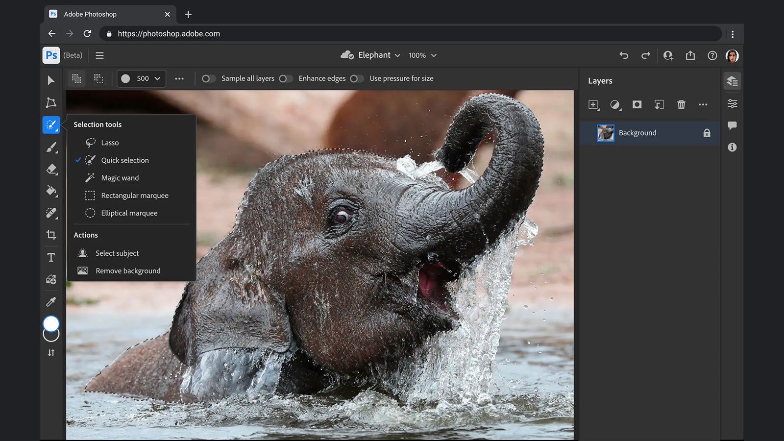This screenshot has height=441, width=784.
Task: Select the Move tool
Action: (50, 80)
